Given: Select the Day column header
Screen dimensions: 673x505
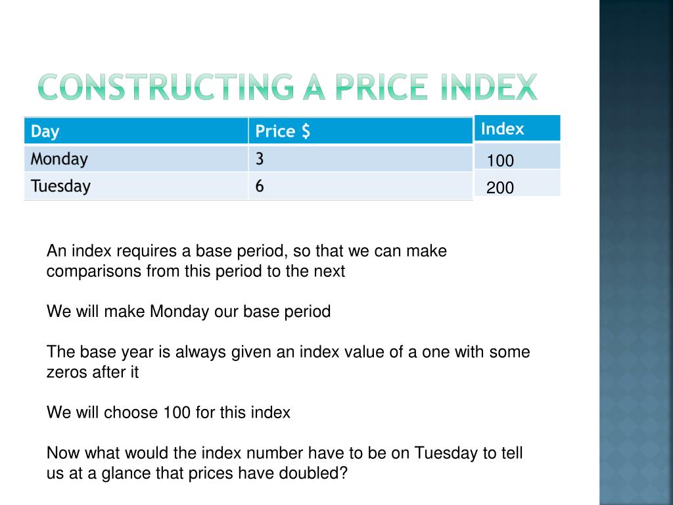Looking at the screenshot, I should click(136, 131).
